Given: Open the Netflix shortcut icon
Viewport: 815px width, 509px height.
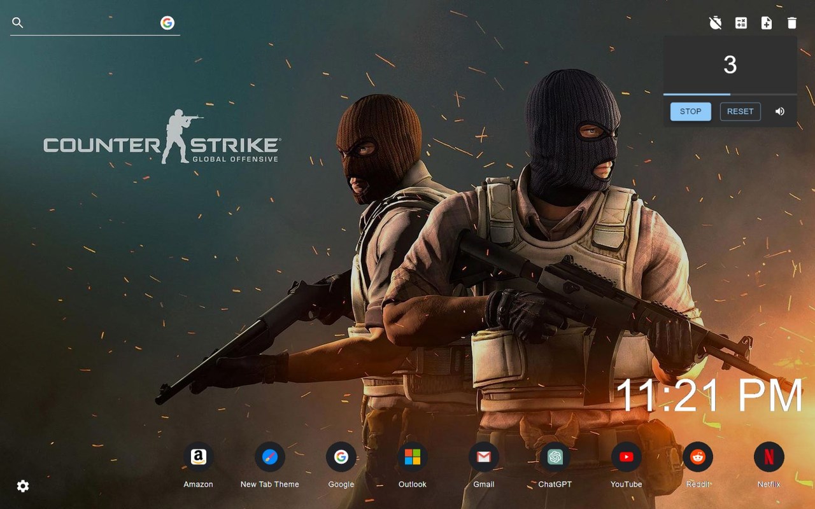Looking at the screenshot, I should (x=769, y=457).
